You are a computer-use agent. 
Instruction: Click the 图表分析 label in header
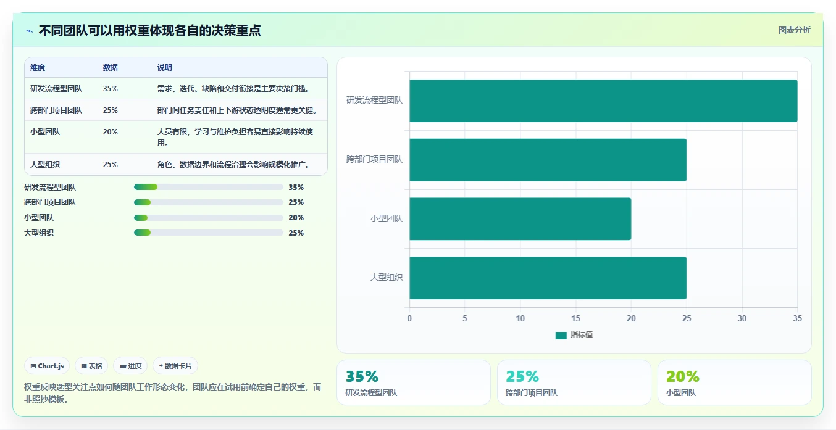click(794, 30)
